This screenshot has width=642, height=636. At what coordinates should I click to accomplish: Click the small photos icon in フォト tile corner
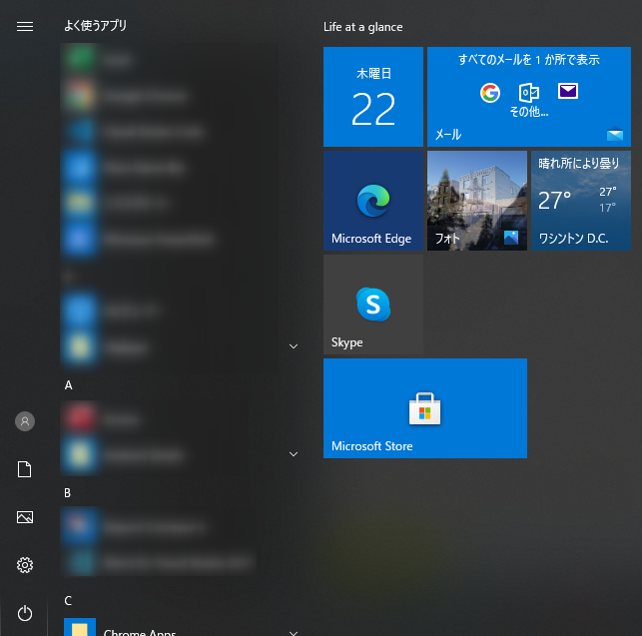tap(511, 238)
